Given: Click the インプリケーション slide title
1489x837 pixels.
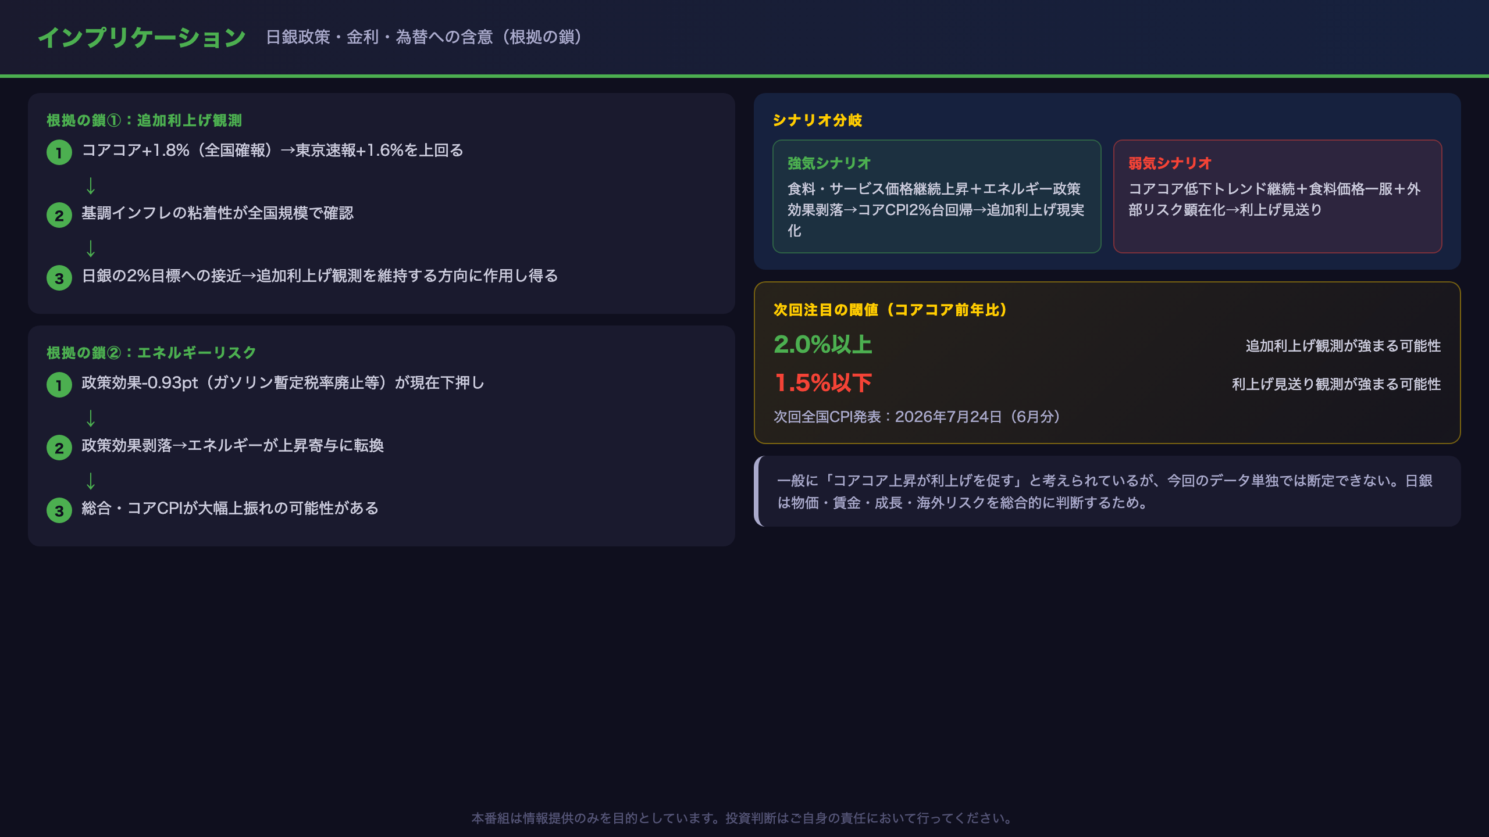Looking at the screenshot, I should [x=142, y=37].
